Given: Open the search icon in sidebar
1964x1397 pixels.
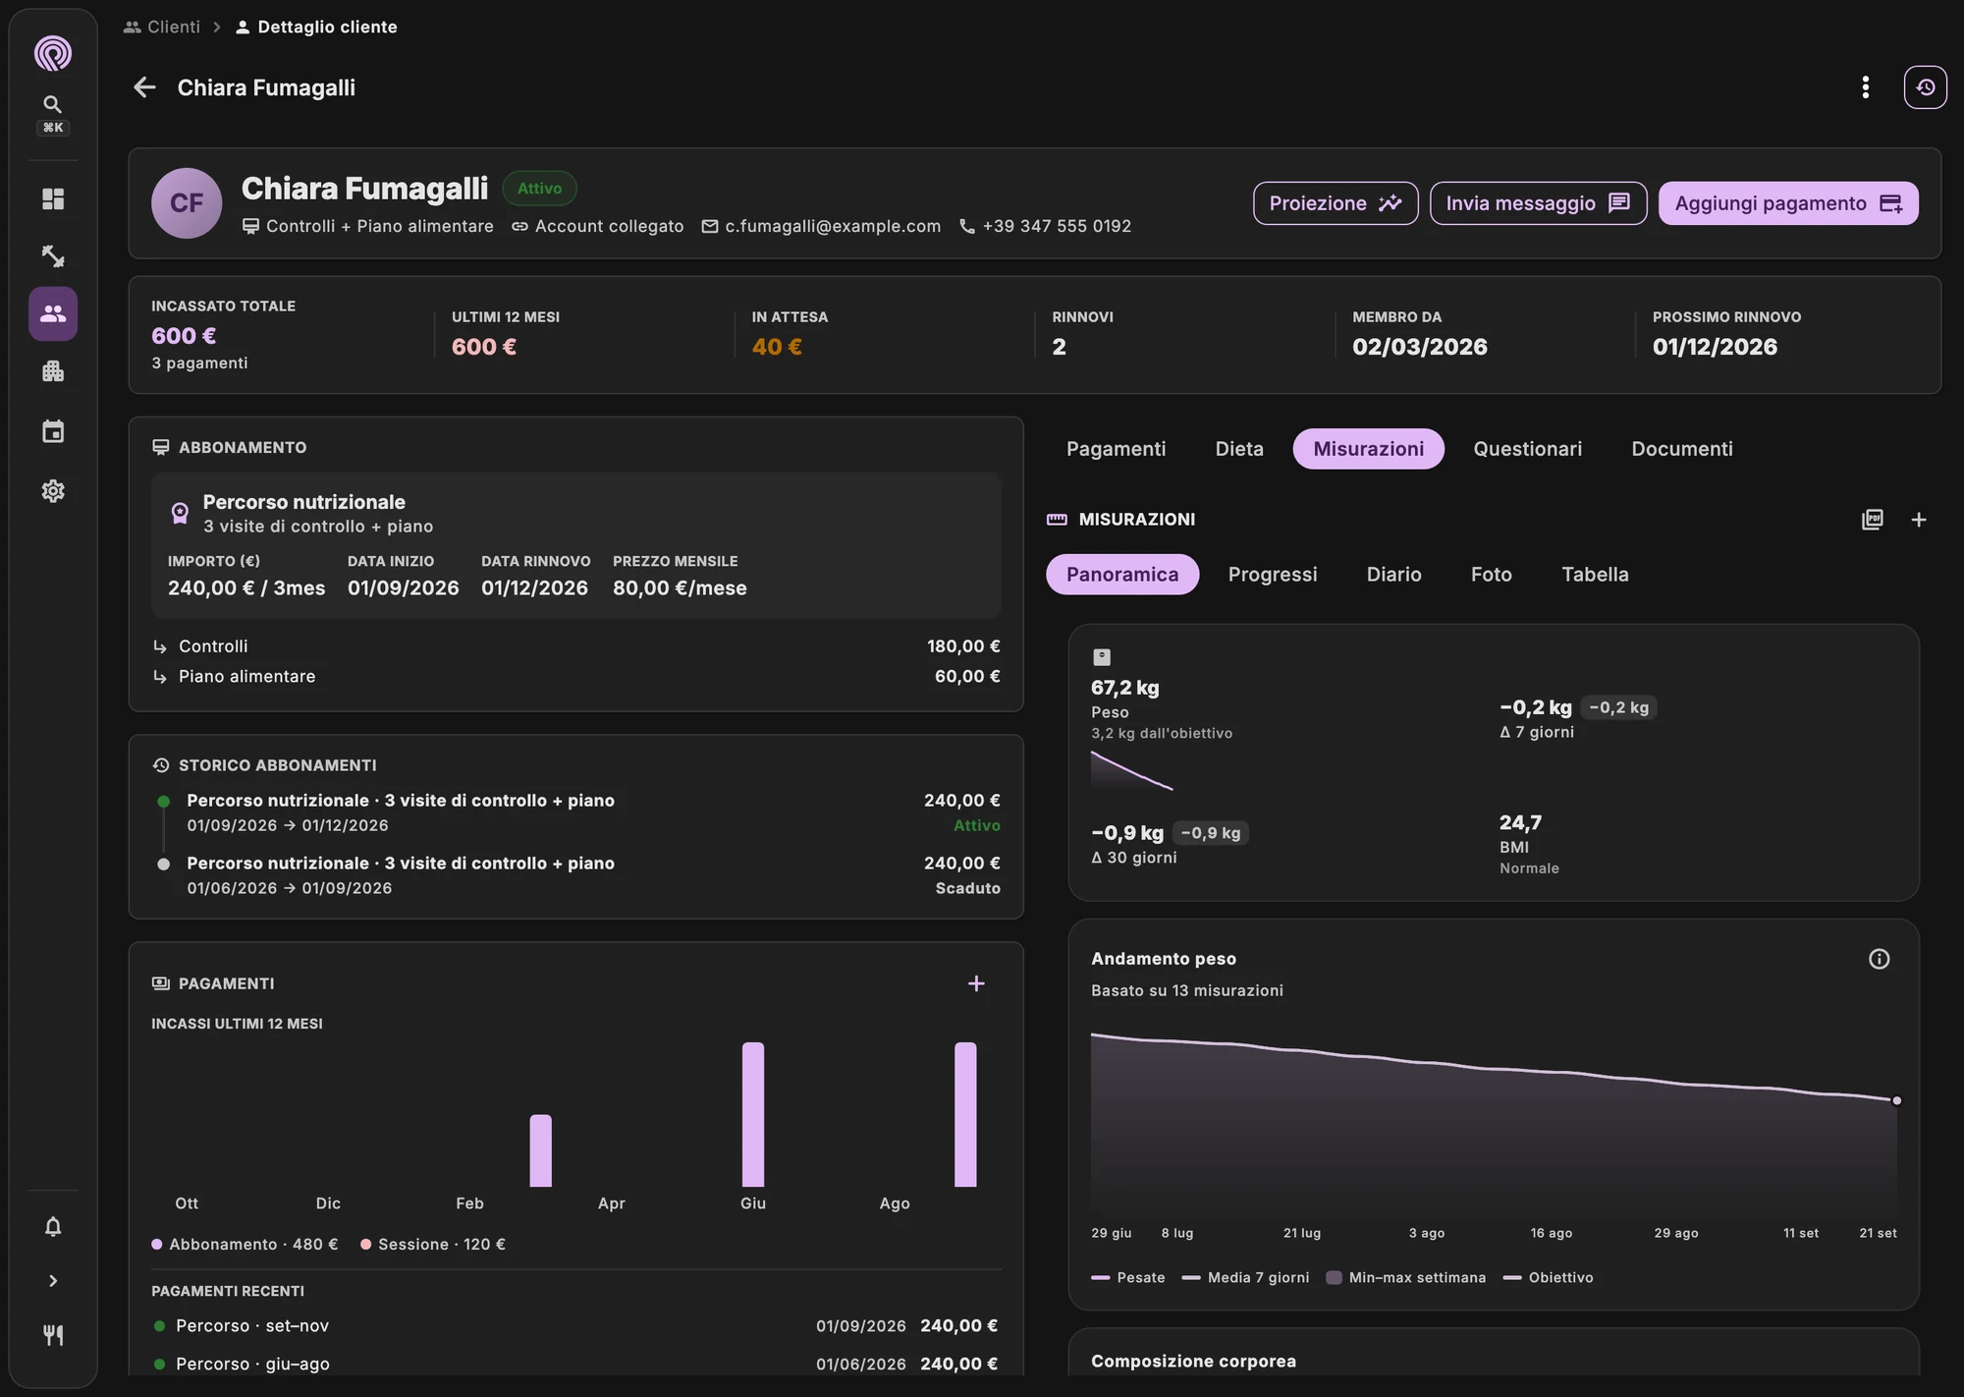Looking at the screenshot, I should (x=53, y=104).
